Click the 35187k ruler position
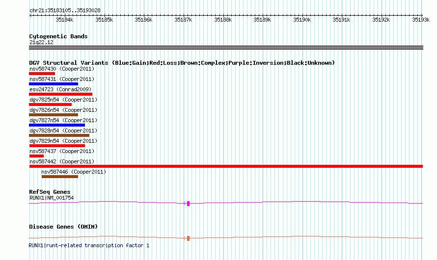The height and width of the screenshot is (260, 437). pyautogui.click(x=183, y=20)
